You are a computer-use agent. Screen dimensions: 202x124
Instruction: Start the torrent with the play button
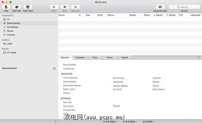(x=54, y=7)
